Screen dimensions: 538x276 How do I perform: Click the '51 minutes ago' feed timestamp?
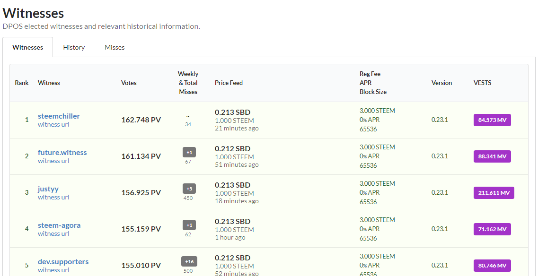(x=237, y=164)
